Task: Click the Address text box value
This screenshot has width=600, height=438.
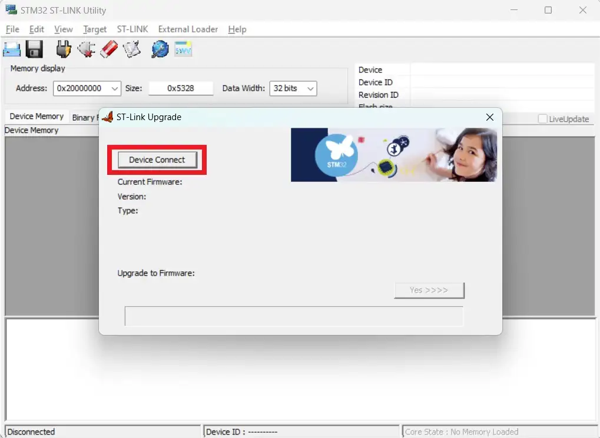Action: (x=79, y=88)
